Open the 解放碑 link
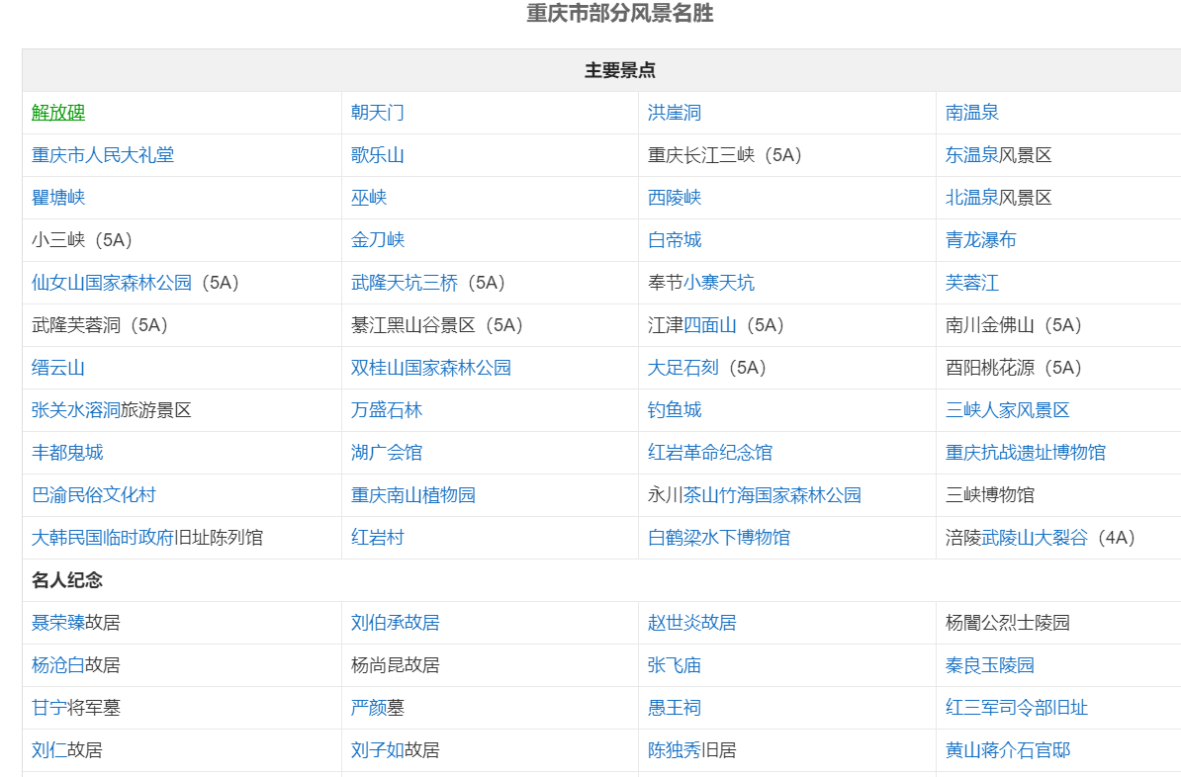 coord(58,113)
